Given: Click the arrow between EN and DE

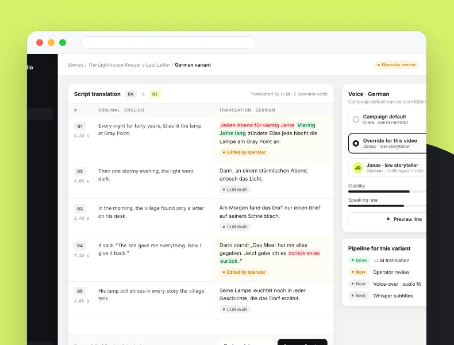Looking at the screenshot, I should pos(143,94).
